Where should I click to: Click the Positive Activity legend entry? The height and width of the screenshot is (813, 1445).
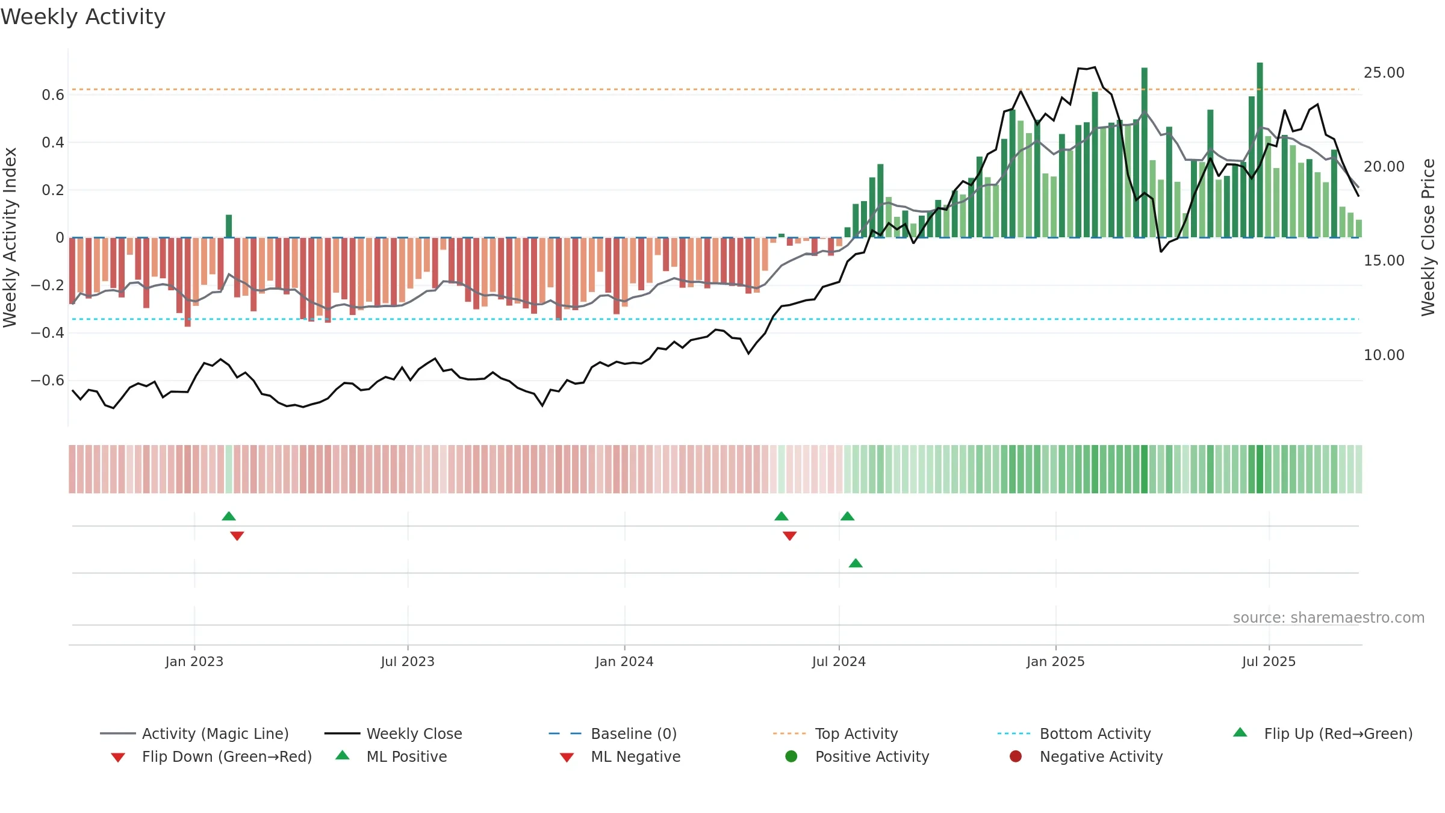pos(857,756)
